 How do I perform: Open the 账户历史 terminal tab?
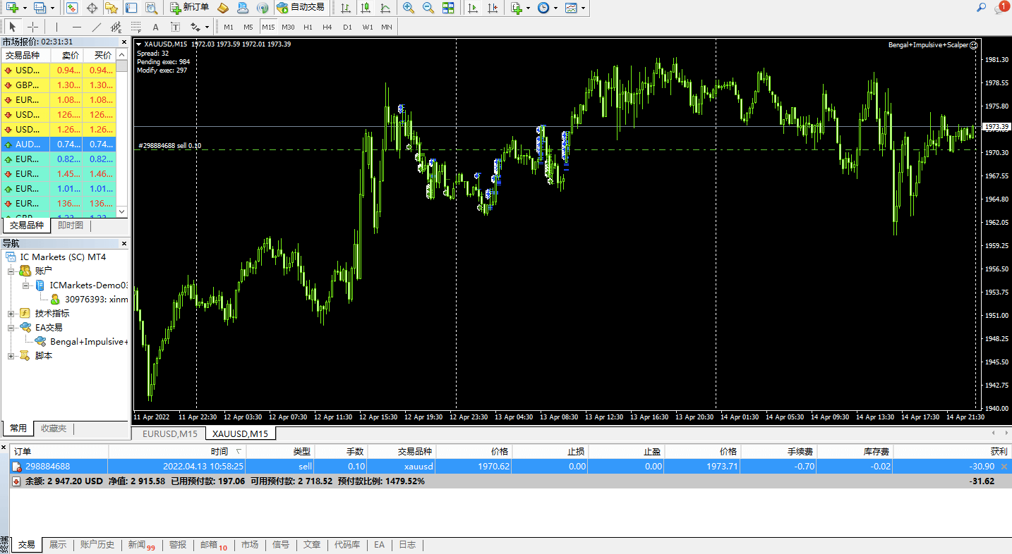point(97,545)
